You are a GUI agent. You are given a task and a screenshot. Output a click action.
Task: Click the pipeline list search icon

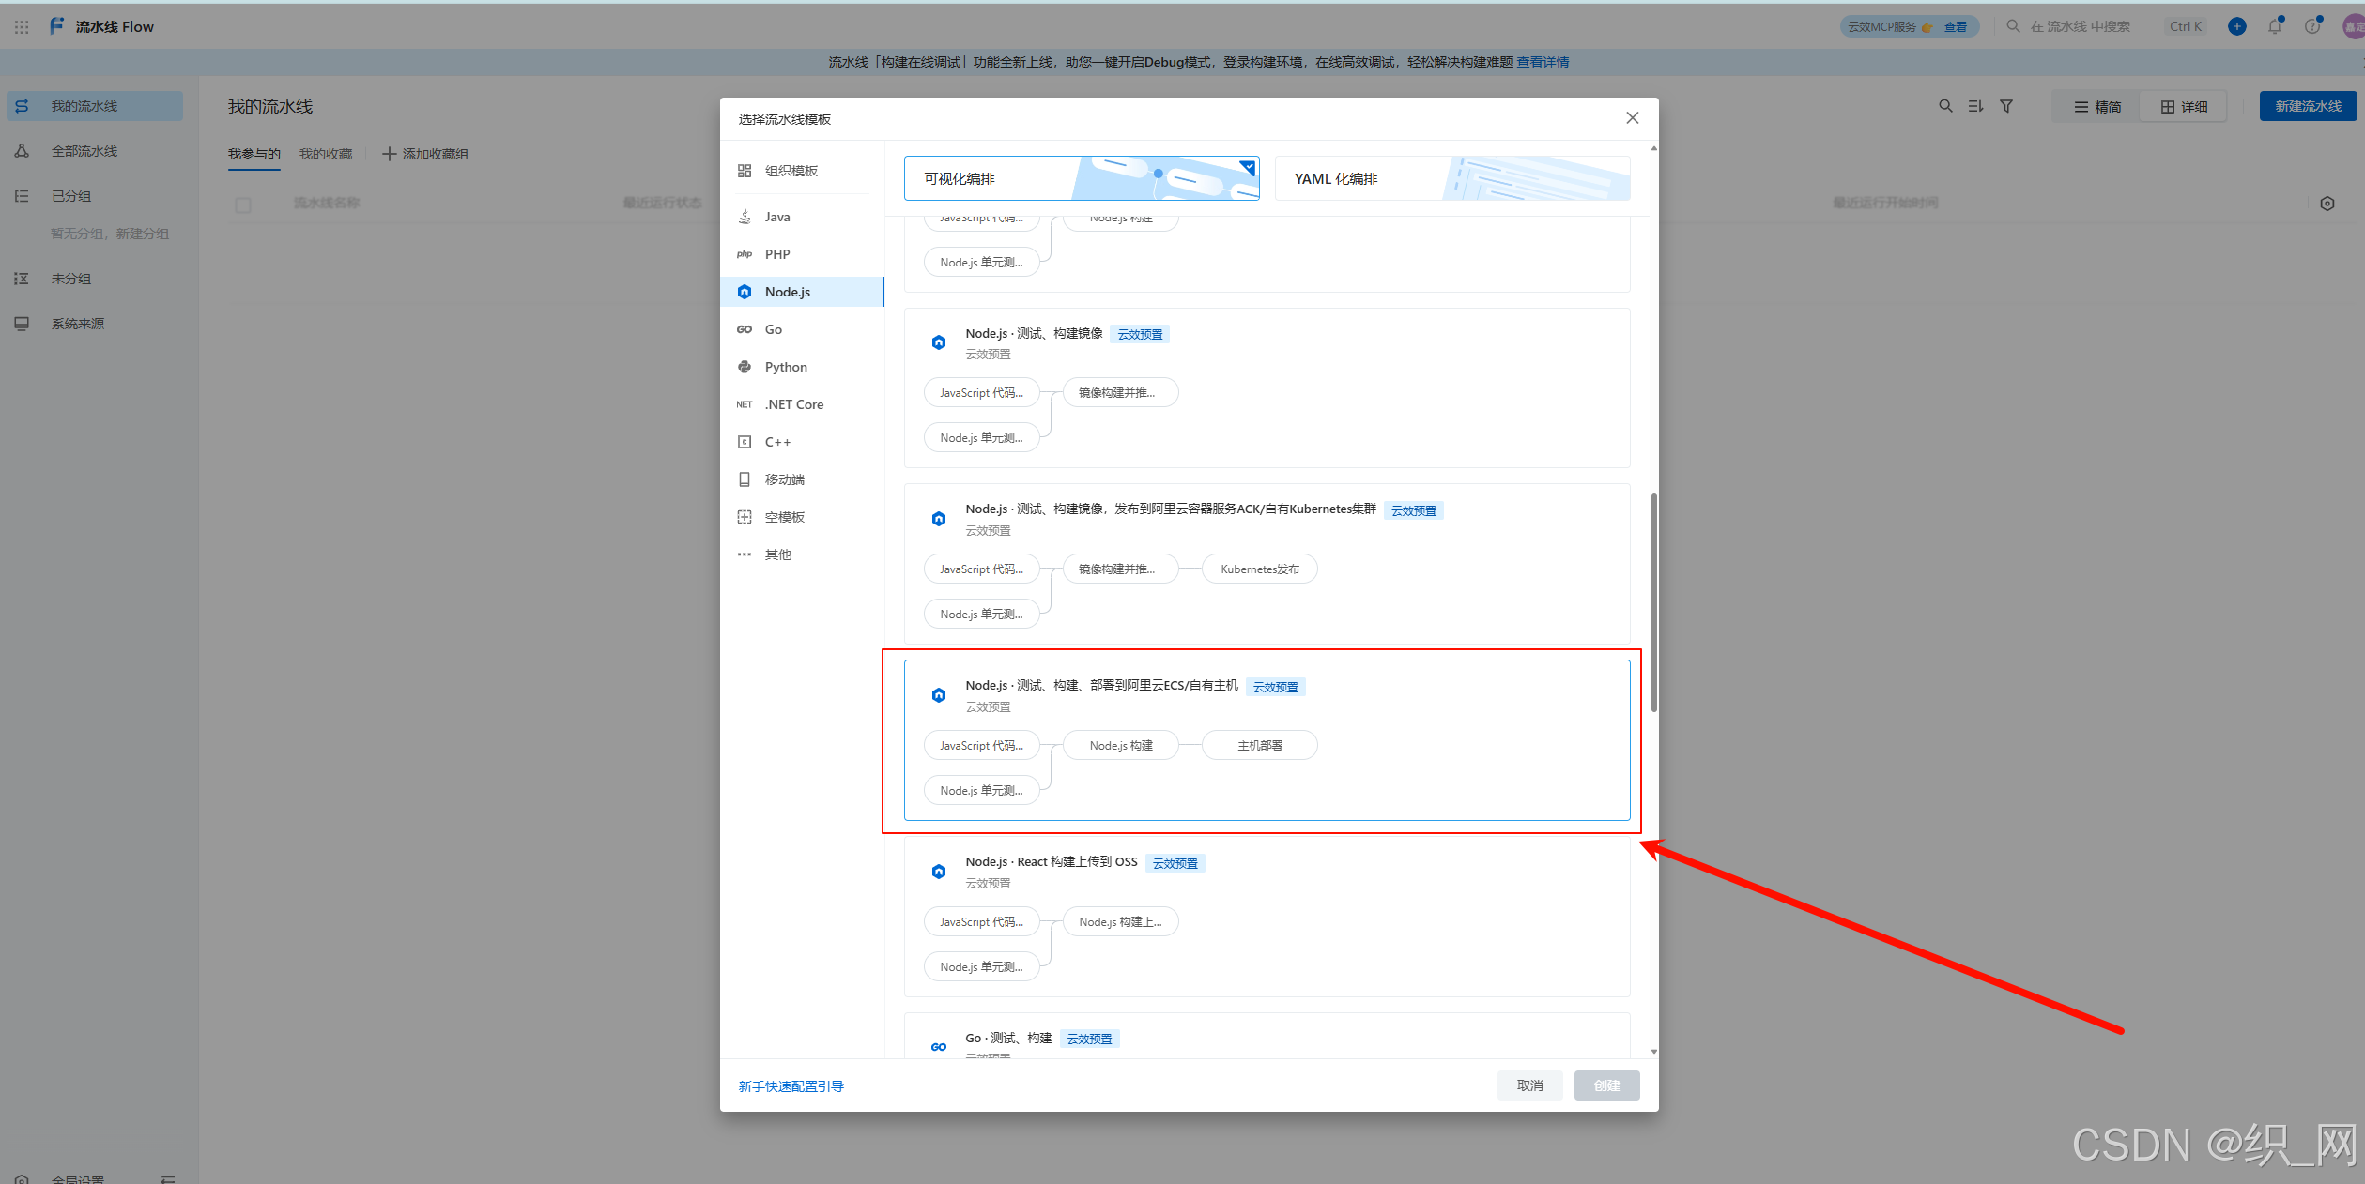coord(1945,107)
